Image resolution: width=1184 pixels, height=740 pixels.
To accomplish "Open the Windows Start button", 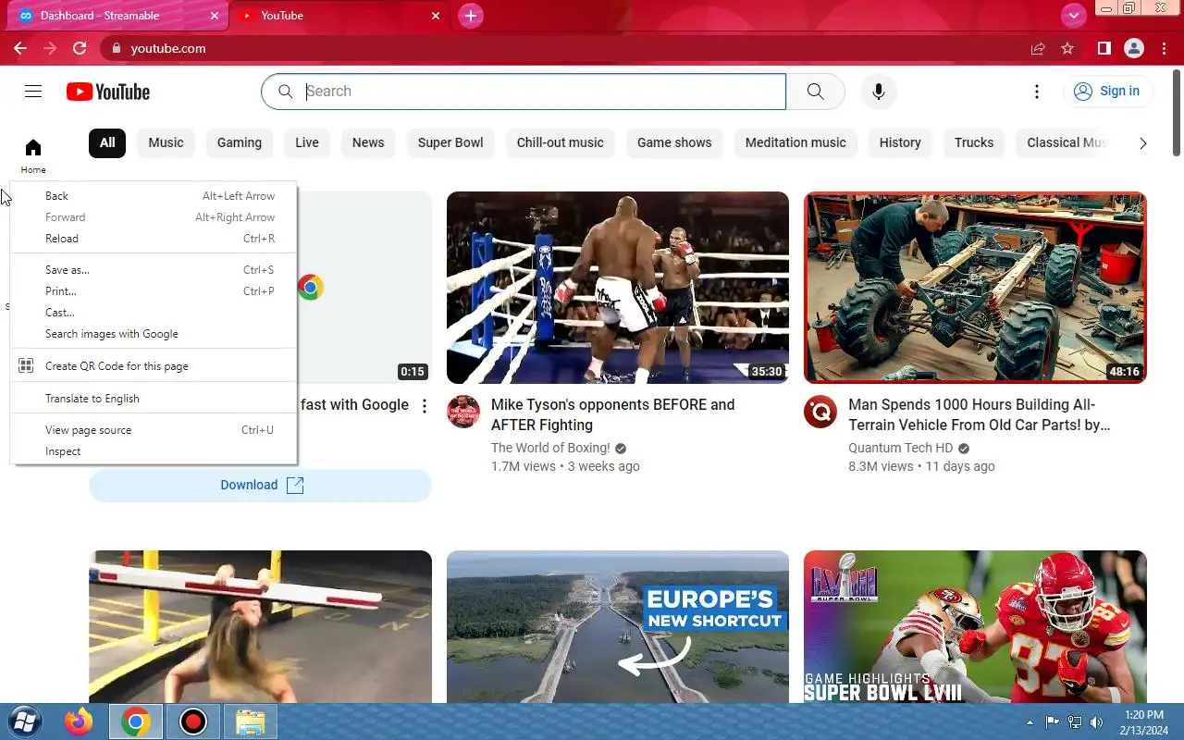I will [25, 721].
